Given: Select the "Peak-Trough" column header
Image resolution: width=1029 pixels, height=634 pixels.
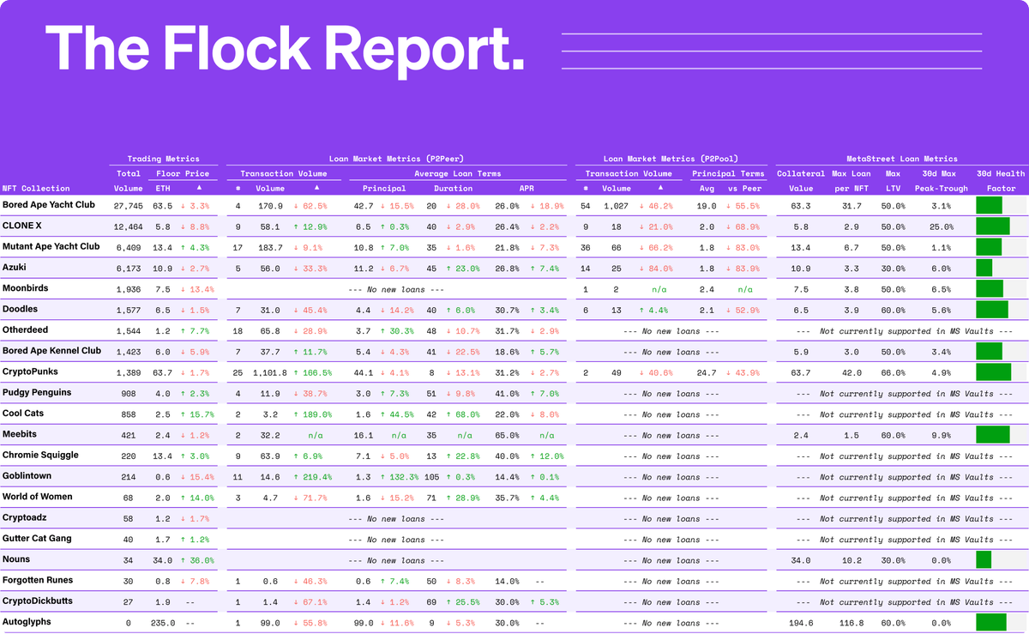Looking at the screenshot, I should (x=941, y=188).
